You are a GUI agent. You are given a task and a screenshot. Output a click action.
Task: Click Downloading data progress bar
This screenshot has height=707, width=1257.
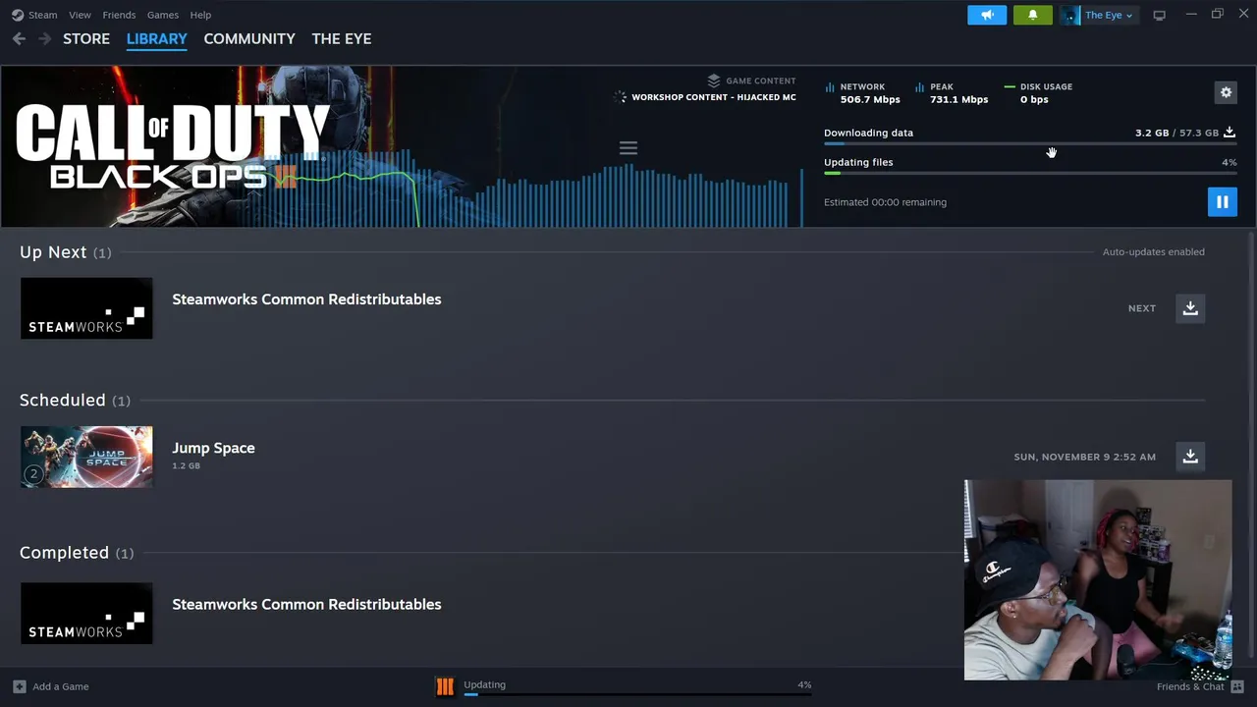(1030, 144)
